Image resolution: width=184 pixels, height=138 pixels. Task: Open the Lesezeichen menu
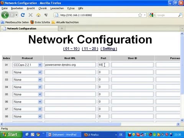click(x=57, y=8)
